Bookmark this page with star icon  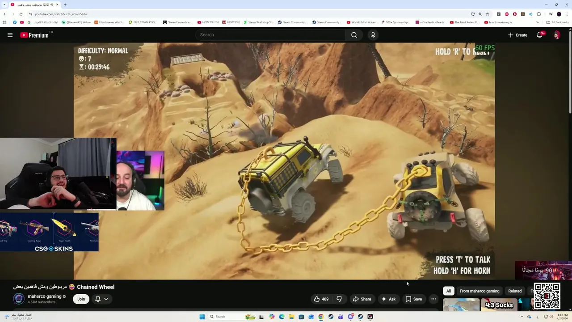488,14
